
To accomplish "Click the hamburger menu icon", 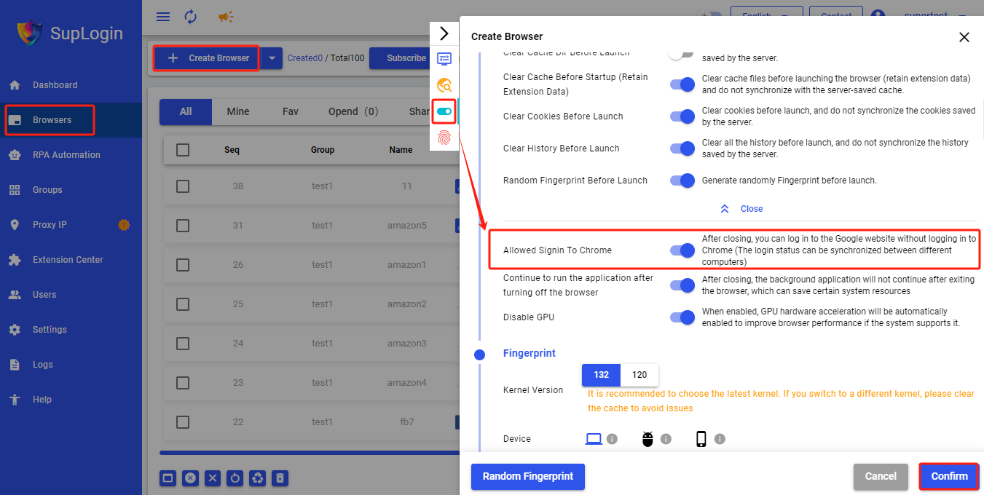I will click(163, 17).
